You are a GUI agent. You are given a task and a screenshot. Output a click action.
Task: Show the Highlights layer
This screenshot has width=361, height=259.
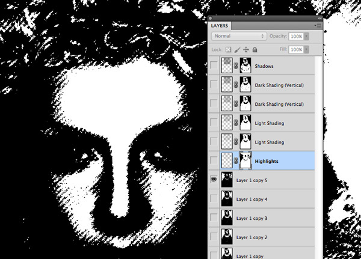tap(214, 160)
